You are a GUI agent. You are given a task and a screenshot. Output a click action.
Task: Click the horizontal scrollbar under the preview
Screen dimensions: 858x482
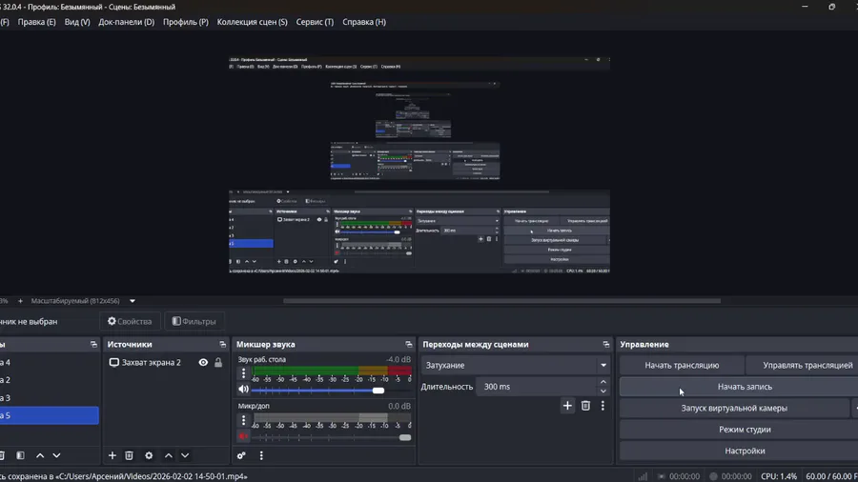click(501, 301)
